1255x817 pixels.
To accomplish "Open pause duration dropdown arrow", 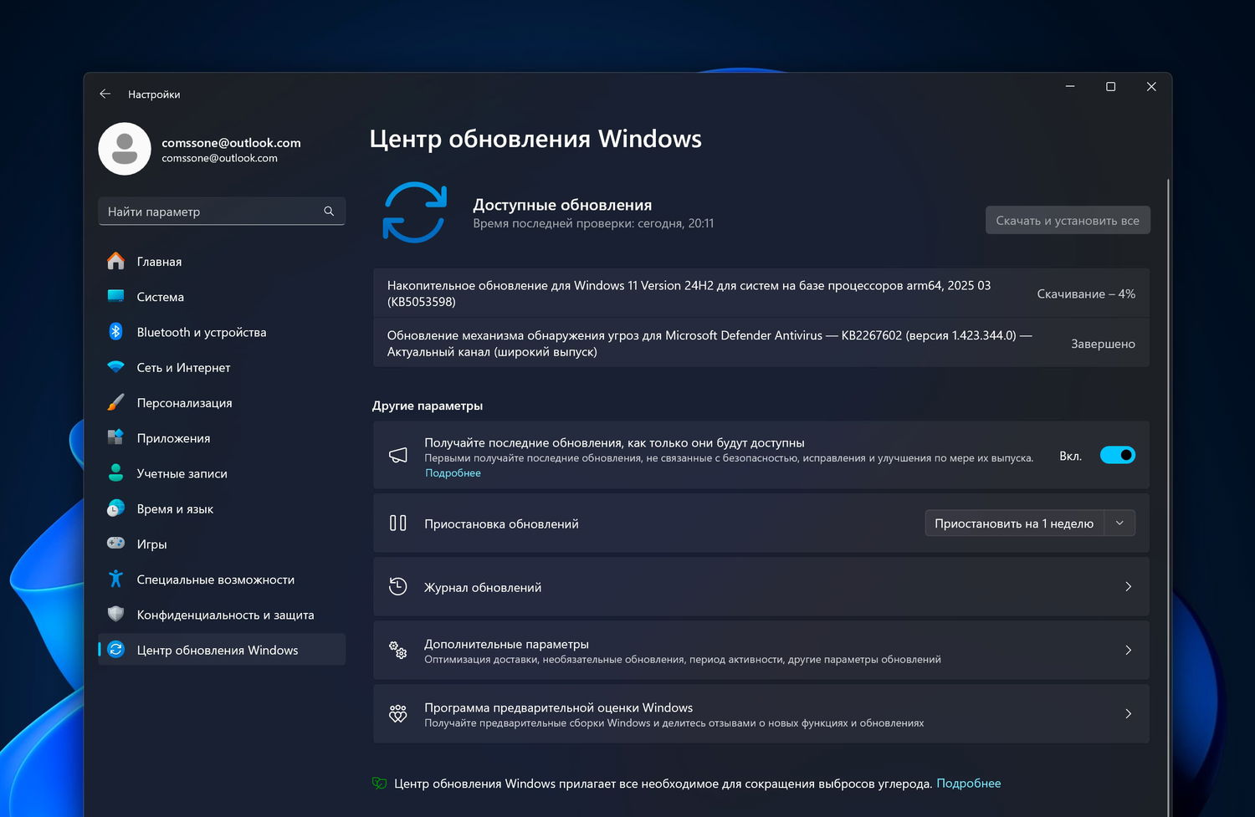I will click(x=1119, y=523).
